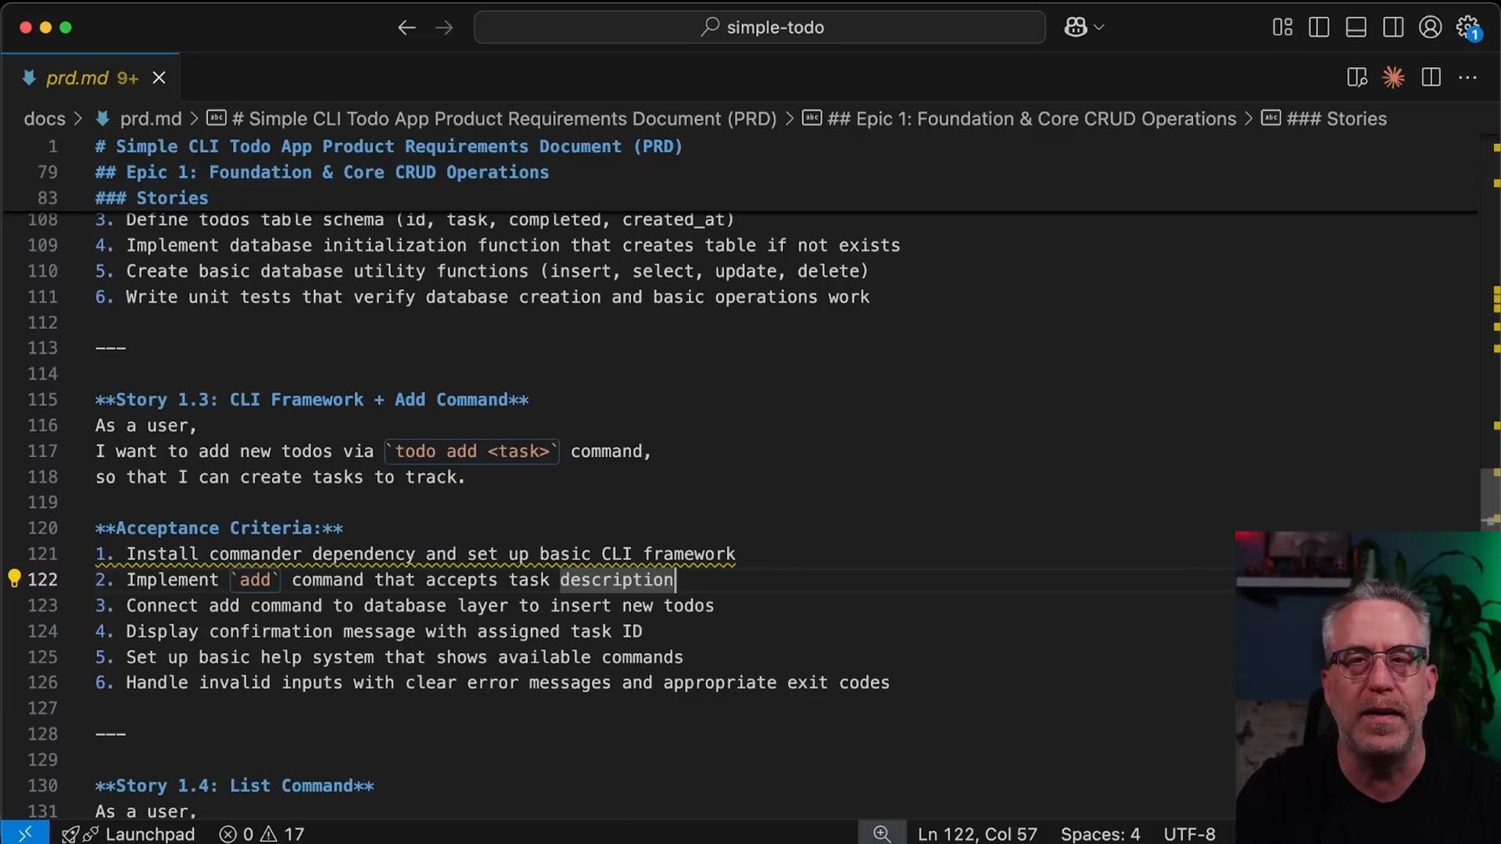
Task: Click the docs breadcrumb folder
Action: 45,119
